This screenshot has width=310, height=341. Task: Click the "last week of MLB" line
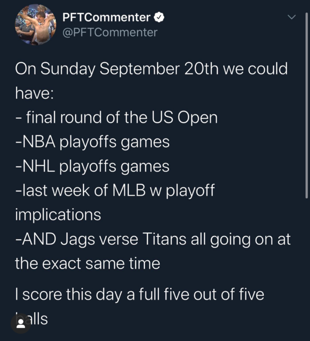tap(115, 190)
